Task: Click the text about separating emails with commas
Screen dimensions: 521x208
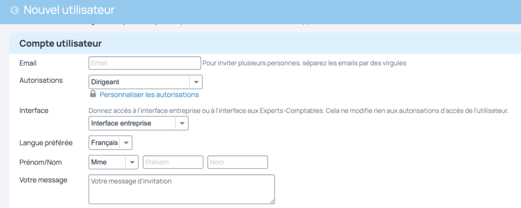Action: (x=304, y=63)
